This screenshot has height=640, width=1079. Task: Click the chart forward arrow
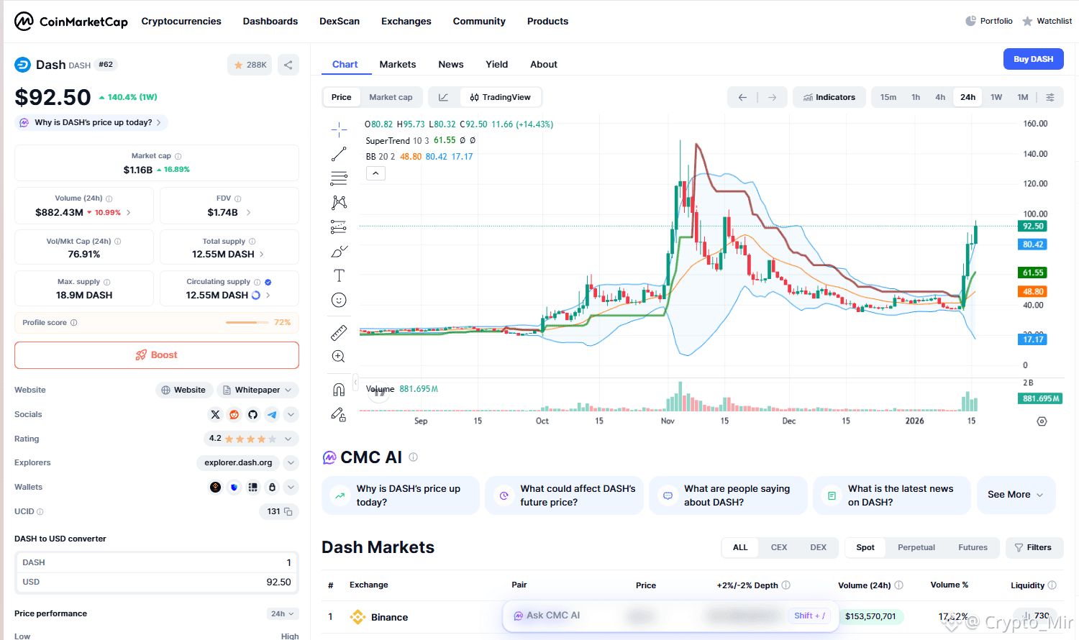[772, 97]
